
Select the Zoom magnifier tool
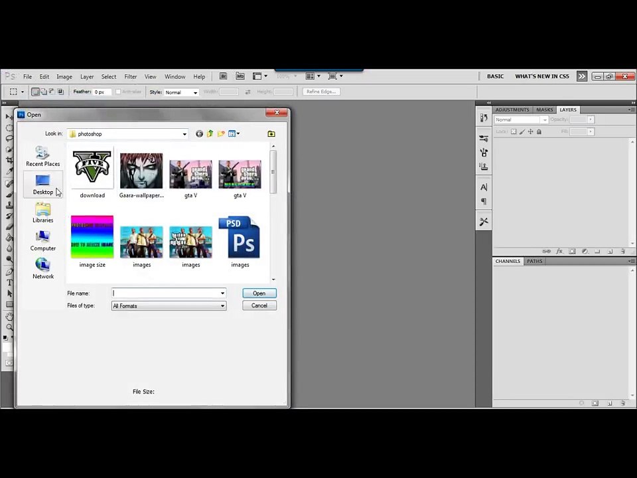coord(9,327)
